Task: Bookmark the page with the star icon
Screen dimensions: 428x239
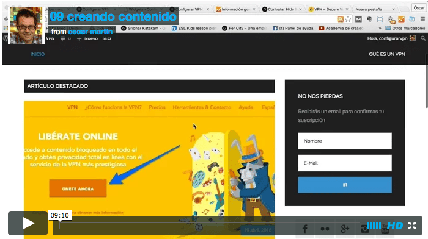Action: (348, 19)
